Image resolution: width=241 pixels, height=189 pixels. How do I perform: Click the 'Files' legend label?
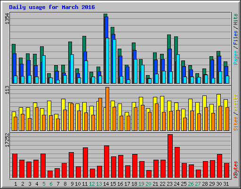[235, 38]
